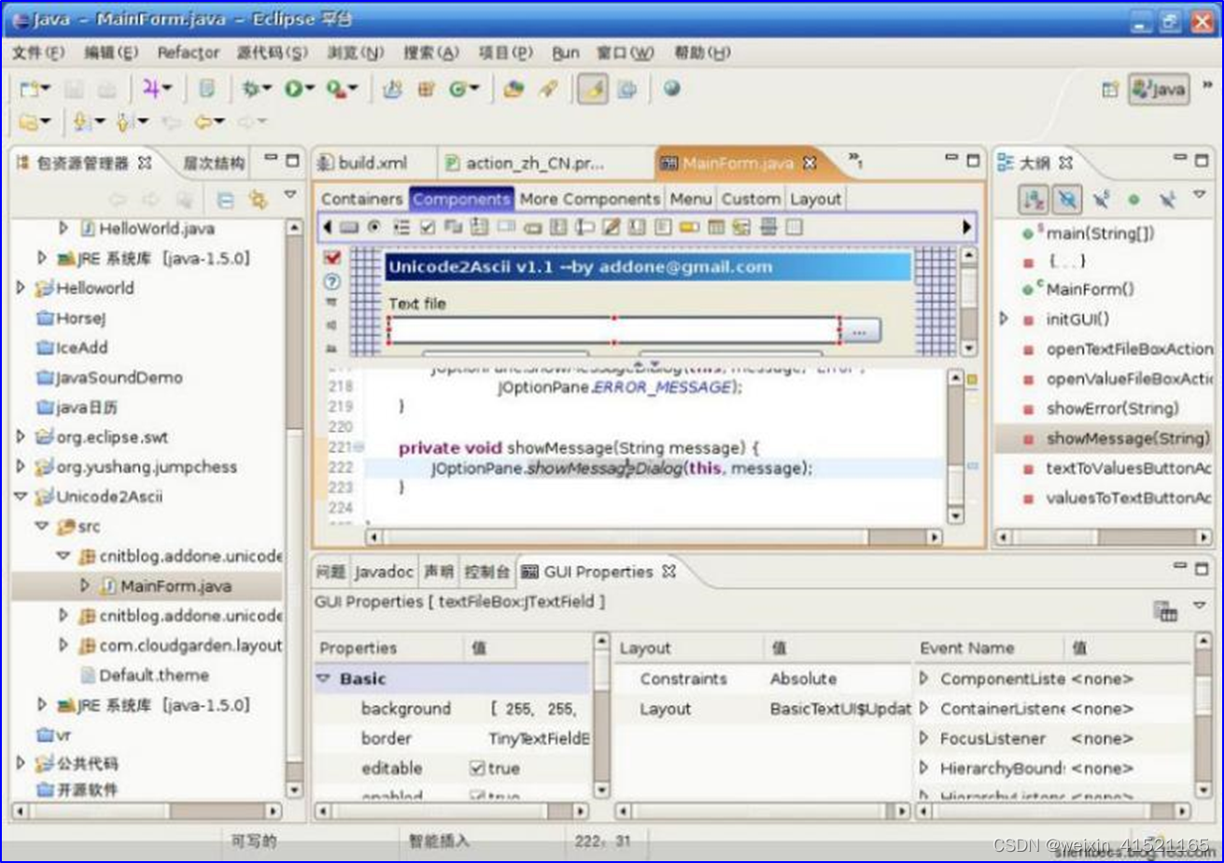Switch to the Javadoc view tab
This screenshot has width=1224, height=863.
click(x=384, y=572)
